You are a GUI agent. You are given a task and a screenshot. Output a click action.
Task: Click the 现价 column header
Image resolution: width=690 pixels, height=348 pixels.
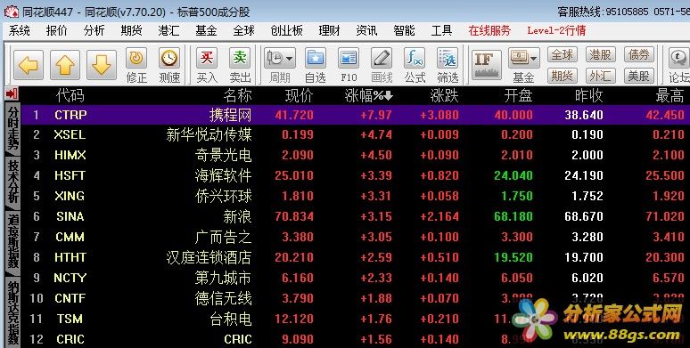[x=300, y=95]
